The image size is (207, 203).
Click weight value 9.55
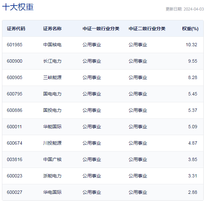(x=193, y=61)
